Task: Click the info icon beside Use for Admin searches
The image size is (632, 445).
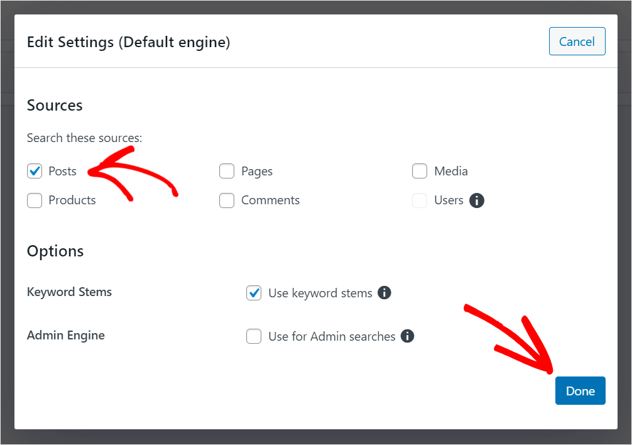Action: (407, 336)
